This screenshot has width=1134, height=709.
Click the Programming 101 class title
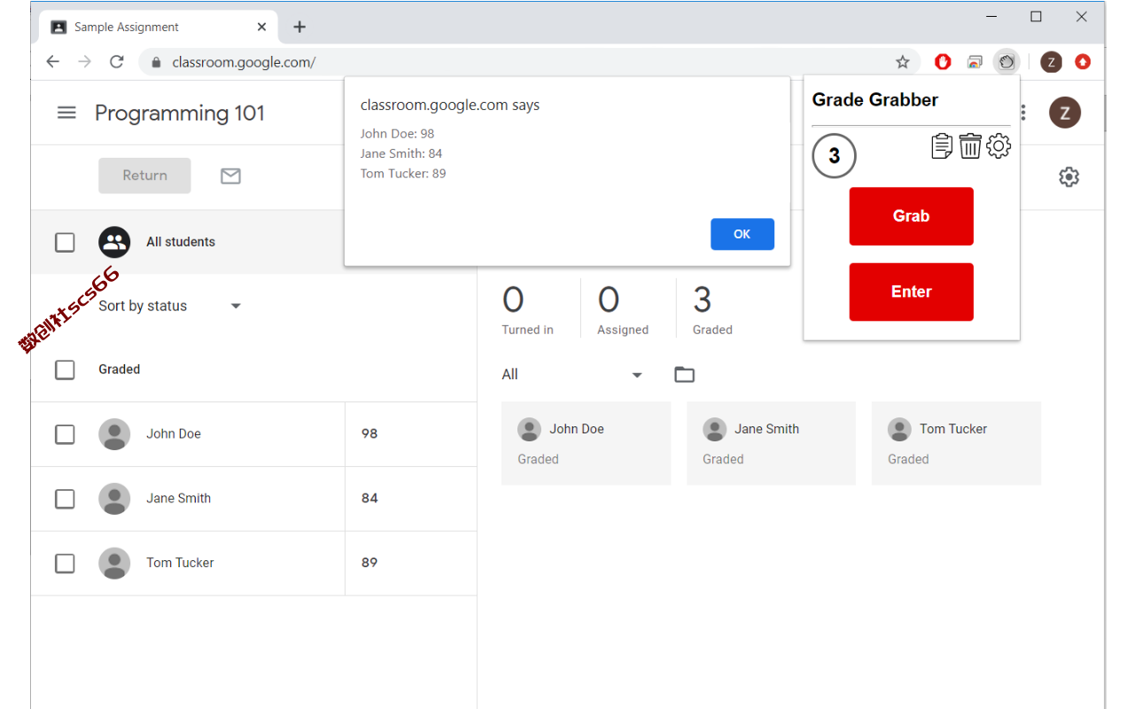point(180,113)
